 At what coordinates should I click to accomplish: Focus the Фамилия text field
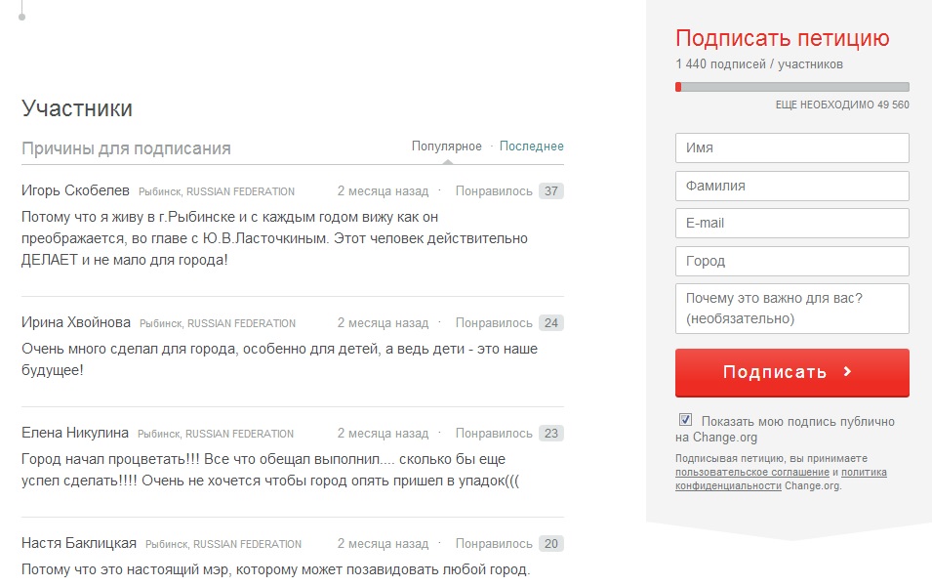point(791,186)
